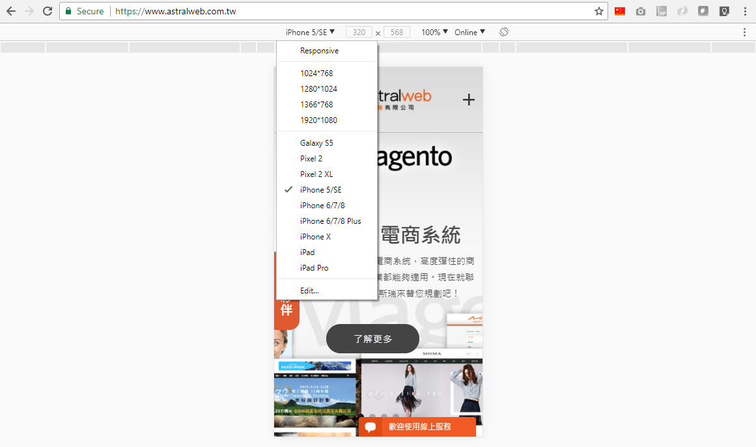Click the 了解更多 button on the page
The width and height of the screenshot is (756, 447).
(372, 338)
